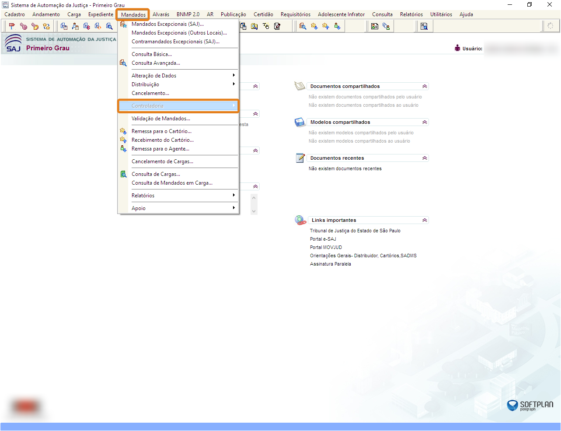The height and width of the screenshot is (431, 561).
Task: Open the Andamento menu
Action: coord(46,14)
